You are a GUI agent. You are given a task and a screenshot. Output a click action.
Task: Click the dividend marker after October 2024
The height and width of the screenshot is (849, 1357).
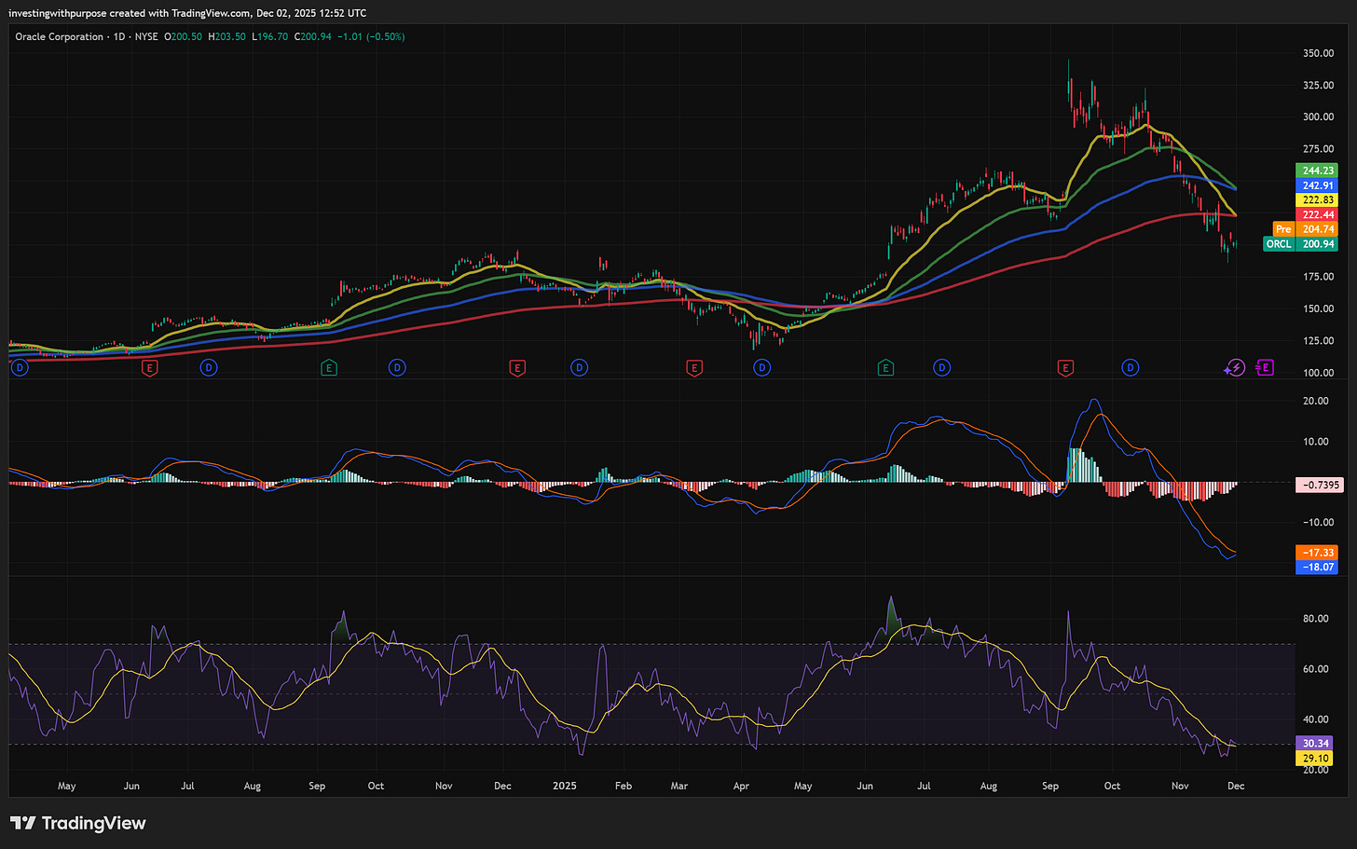coord(397,368)
